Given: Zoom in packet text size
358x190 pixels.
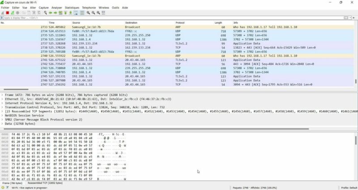Looking at the screenshot, I should coord(88,13).
